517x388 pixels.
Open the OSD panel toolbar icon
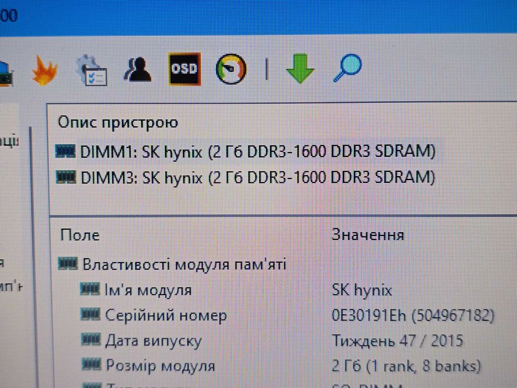[x=185, y=69]
